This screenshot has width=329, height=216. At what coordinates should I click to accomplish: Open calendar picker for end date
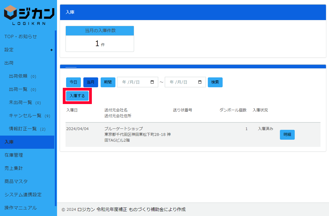200,82
